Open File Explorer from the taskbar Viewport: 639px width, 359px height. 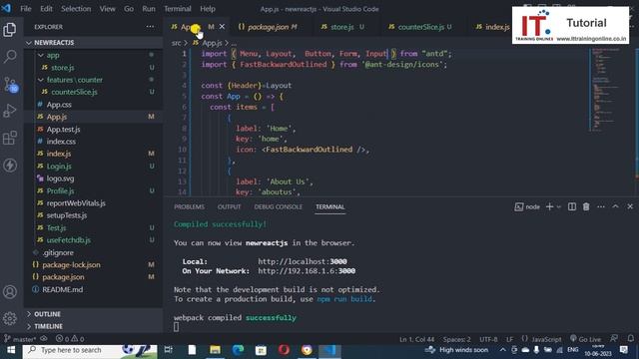(215, 350)
